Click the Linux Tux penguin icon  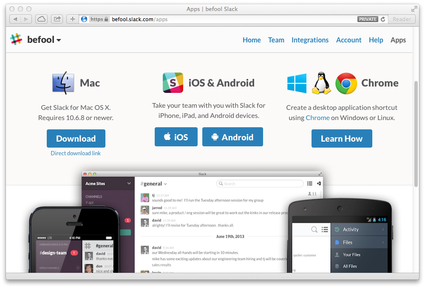[x=321, y=83]
